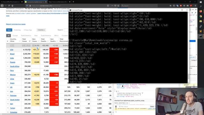Viewport: 204px width, 115px height.
Task: Click the Now button
Action: [9, 30]
